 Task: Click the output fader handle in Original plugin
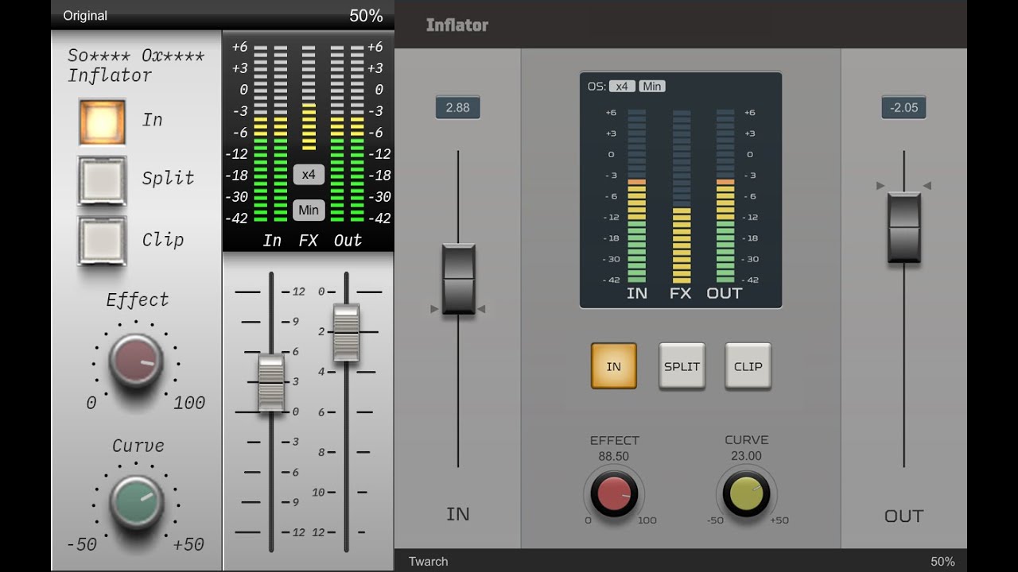(346, 332)
